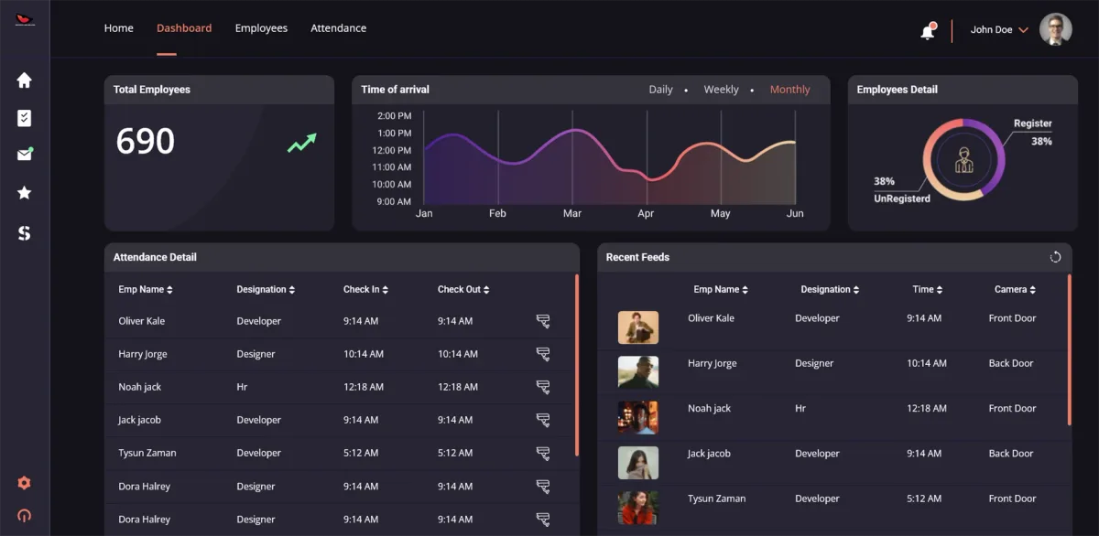
Task: Open Jack jacob's photo in Recent Feeds
Action: pos(638,463)
